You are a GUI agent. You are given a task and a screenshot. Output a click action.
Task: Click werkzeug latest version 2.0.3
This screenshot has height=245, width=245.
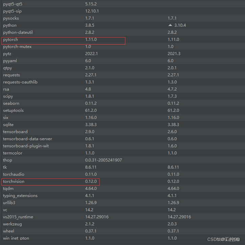pyautogui.click(x=172, y=224)
